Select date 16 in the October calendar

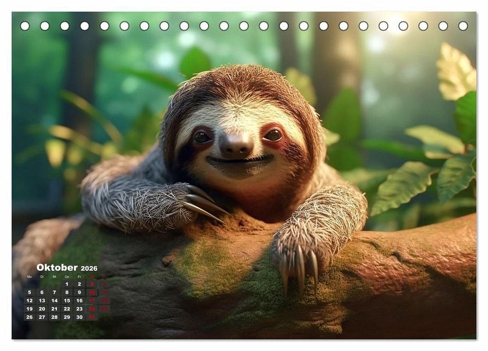(x=79, y=300)
